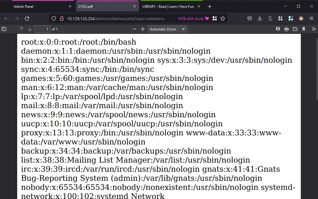Viewport: 318px width, 199px height.
Task: Open the Firefox downloads panel
Action: 260,19
